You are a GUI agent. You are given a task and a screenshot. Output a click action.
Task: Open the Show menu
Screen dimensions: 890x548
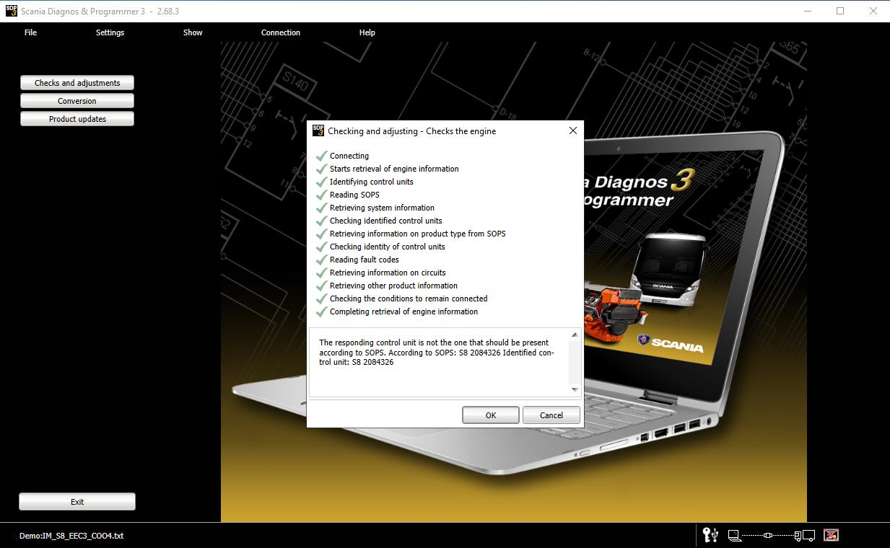click(193, 32)
